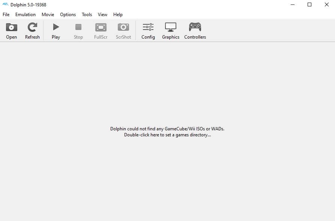This screenshot has height=221, width=335.
Task: Open the Movie menu
Action: (x=48, y=15)
